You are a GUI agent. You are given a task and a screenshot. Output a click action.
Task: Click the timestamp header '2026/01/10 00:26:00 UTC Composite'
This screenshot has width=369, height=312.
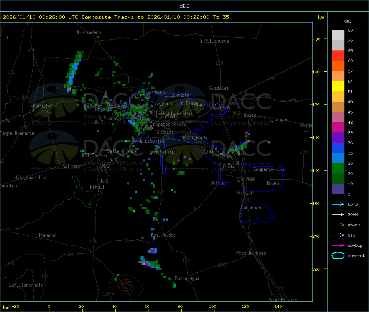(57, 17)
